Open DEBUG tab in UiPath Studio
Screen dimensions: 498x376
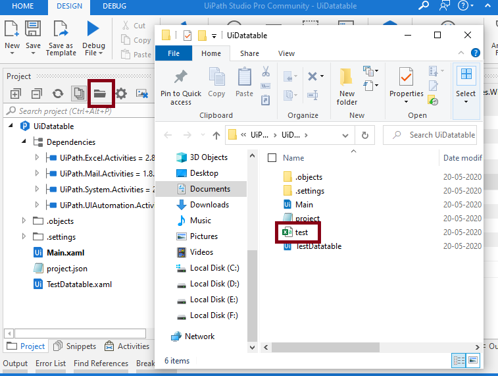tap(114, 6)
